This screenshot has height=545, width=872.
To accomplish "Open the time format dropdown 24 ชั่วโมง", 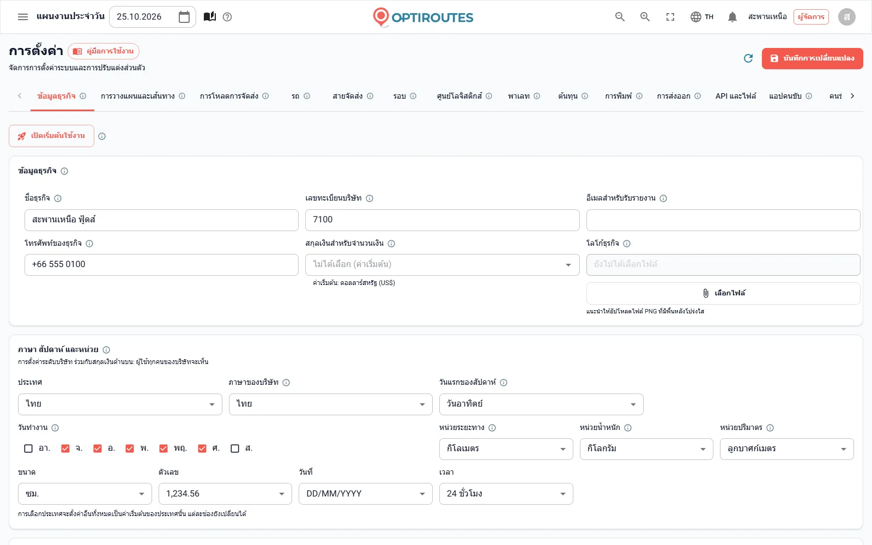I will tap(506, 494).
